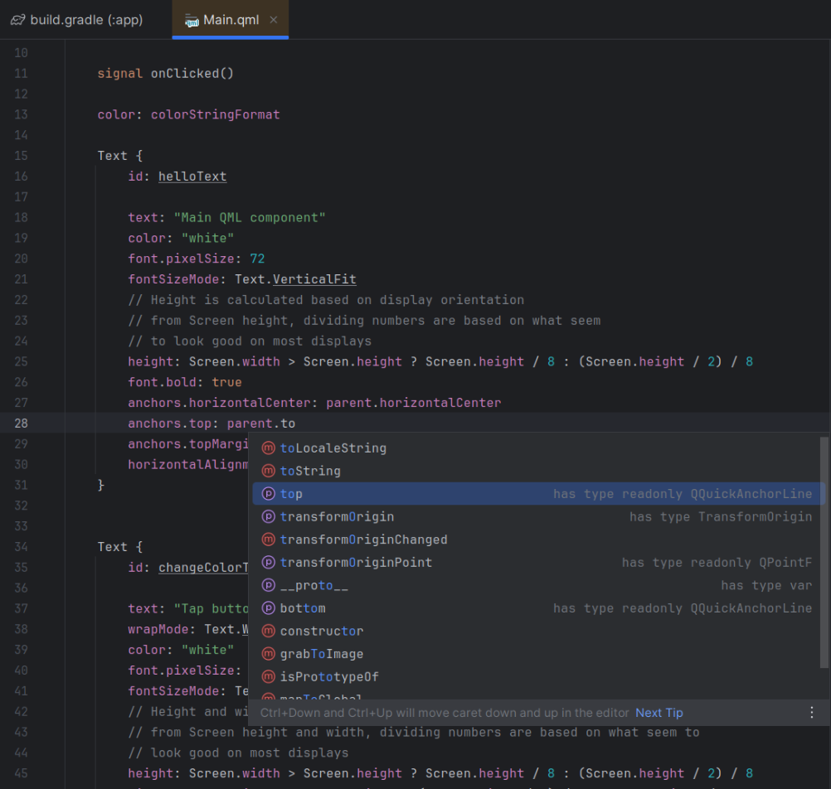Viewport: 831px width, 789px height.
Task: Click the Next Tip link
Action: coord(658,713)
